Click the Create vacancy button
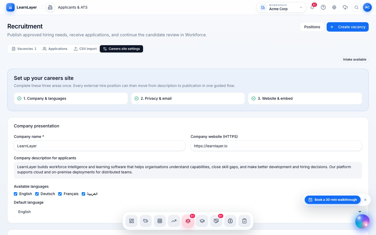 tap(348, 27)
